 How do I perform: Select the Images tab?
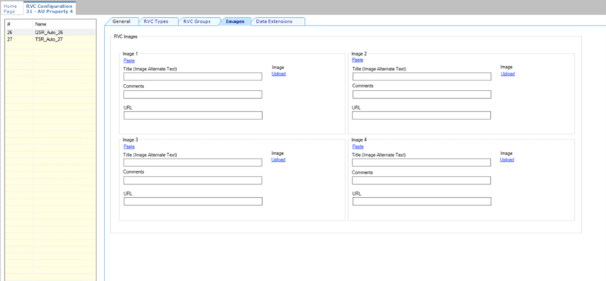click(235, 21)
